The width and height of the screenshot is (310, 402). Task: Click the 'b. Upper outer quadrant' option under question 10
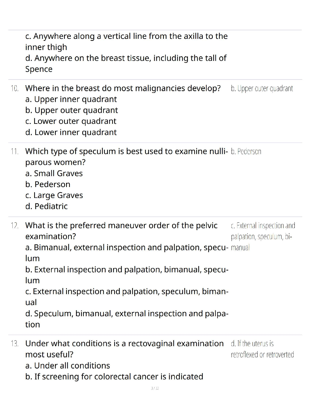[72, 110]
